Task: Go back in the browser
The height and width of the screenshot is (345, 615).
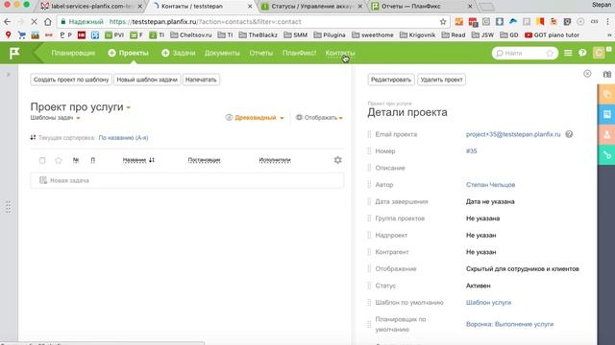Action: coord(8,22)
